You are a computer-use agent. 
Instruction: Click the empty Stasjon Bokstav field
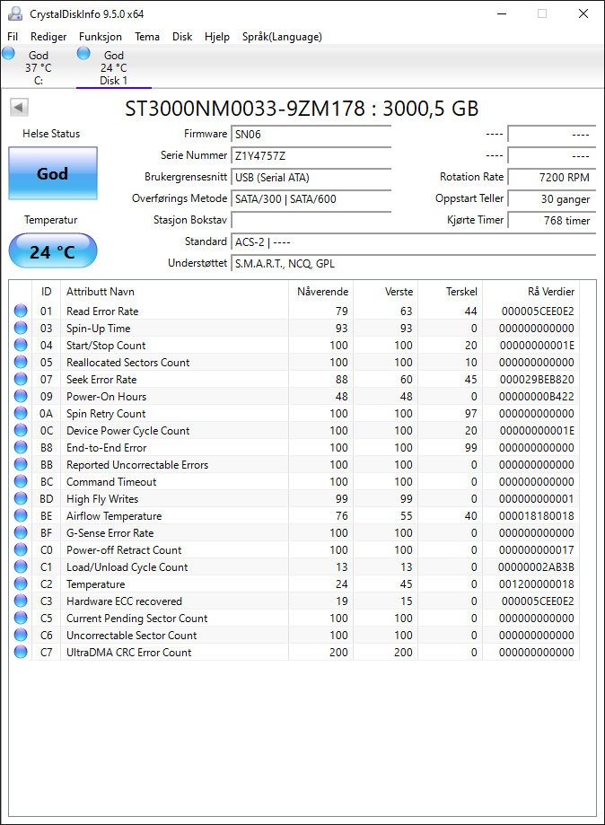tap(311, 221)
